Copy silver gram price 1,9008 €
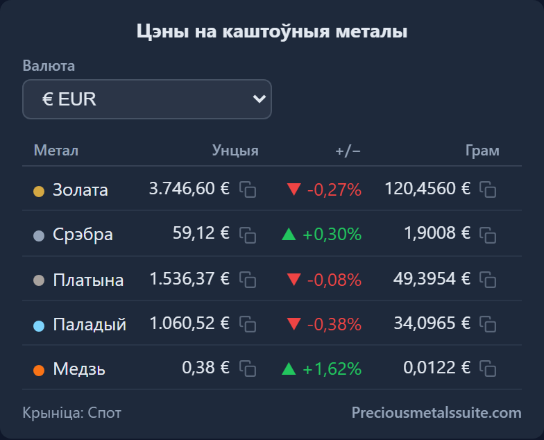The height and width of the screenshot is (440, 544). coord(488,235)
